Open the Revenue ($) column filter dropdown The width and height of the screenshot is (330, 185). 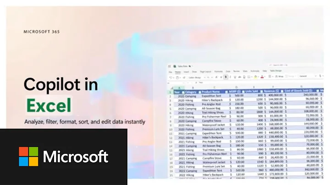[x=282, y=91]
